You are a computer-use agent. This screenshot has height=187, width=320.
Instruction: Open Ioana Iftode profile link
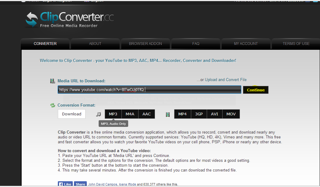[x=128, y=184]
